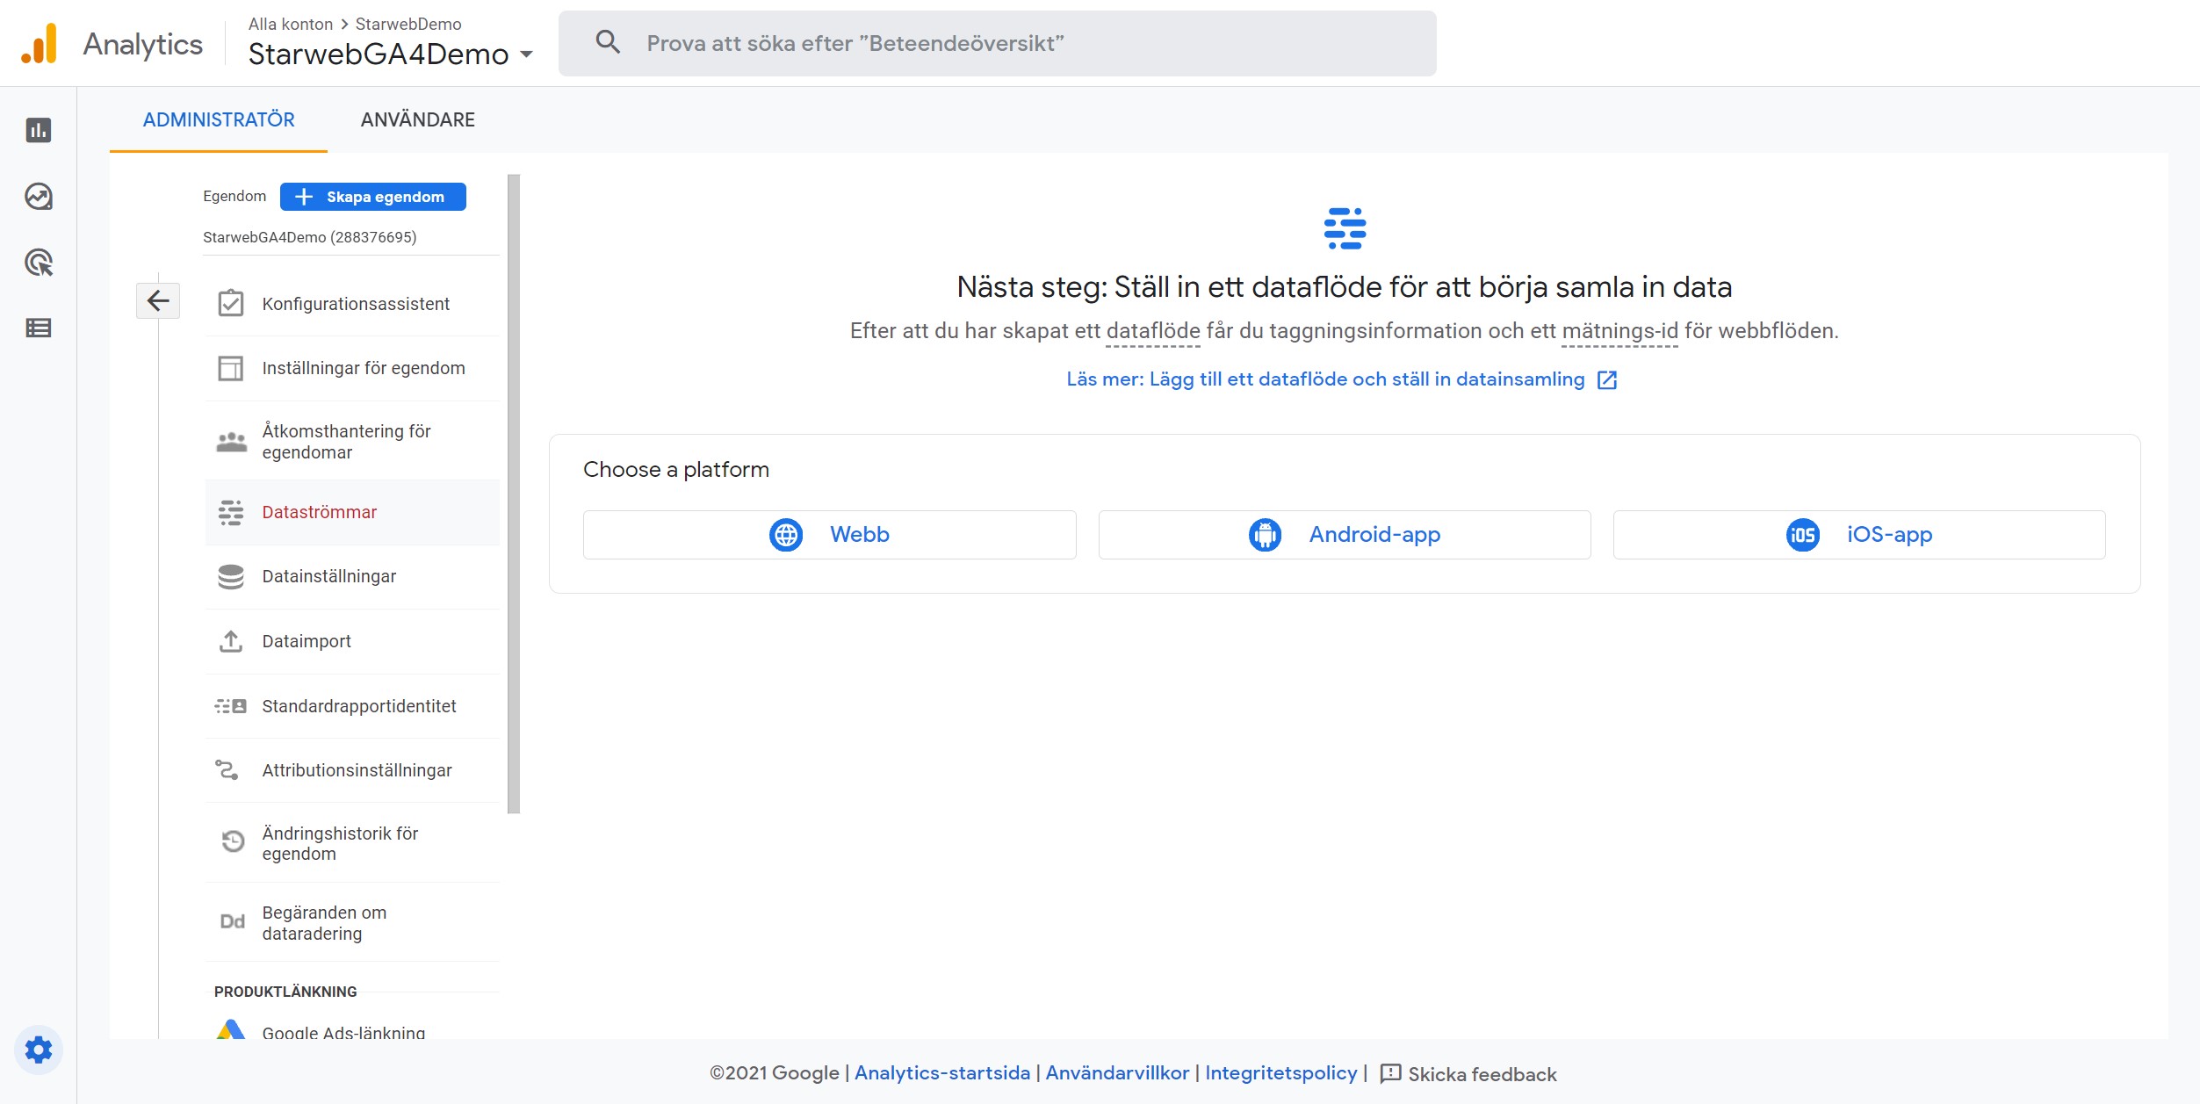Select Datainställningar menu item
This screenshot has width=2200, height=1104.
click(x=352, y=576)
